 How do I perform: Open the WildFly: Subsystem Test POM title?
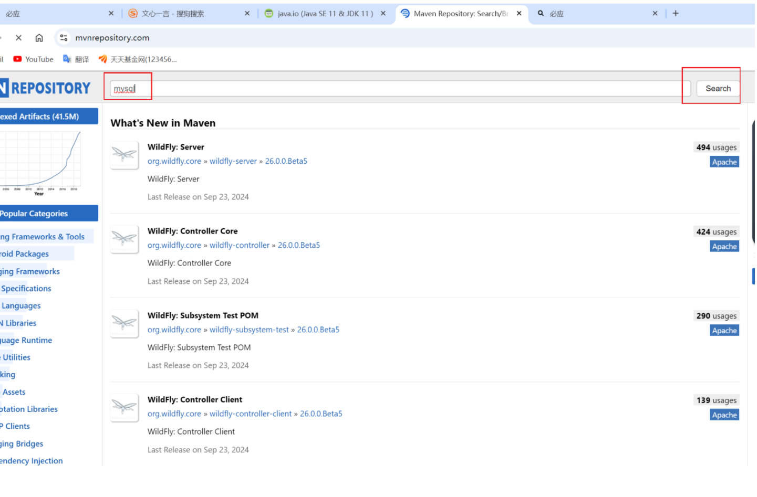(x=203, y=315)
